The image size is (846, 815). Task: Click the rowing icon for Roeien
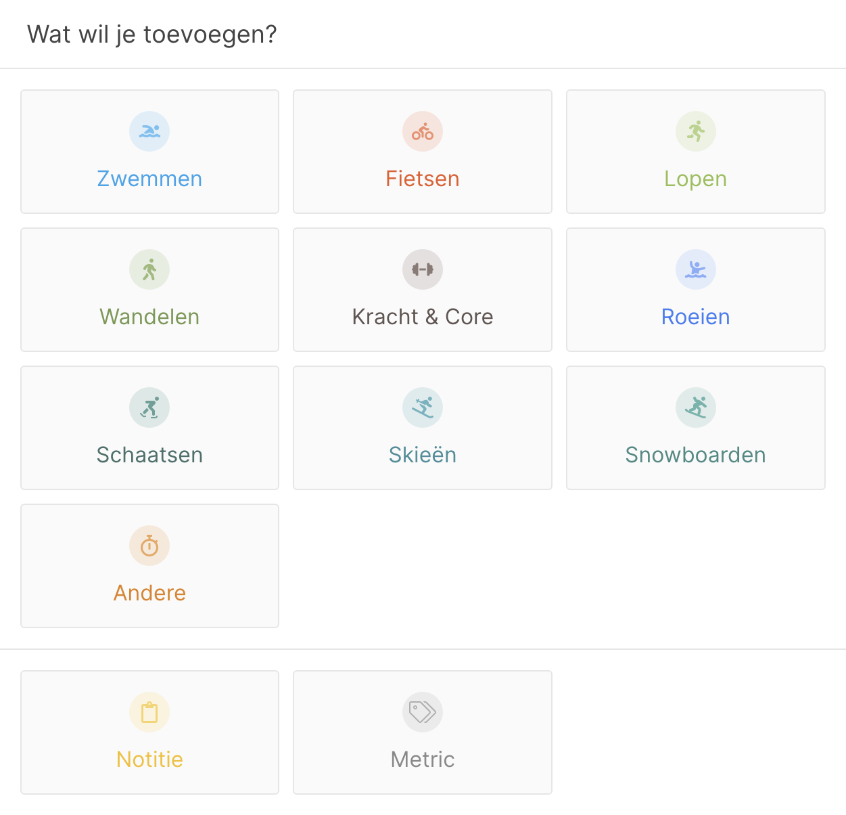tap(696, 269)
